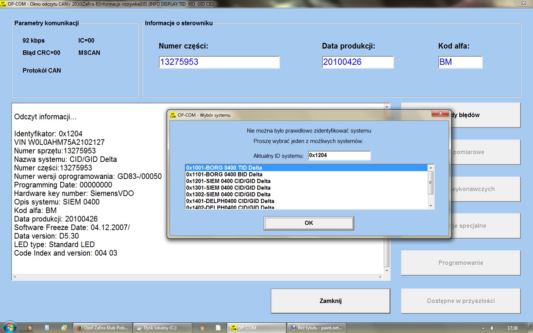Click the Numer części input field
The image size is (533, 333).
coord(219,62)
